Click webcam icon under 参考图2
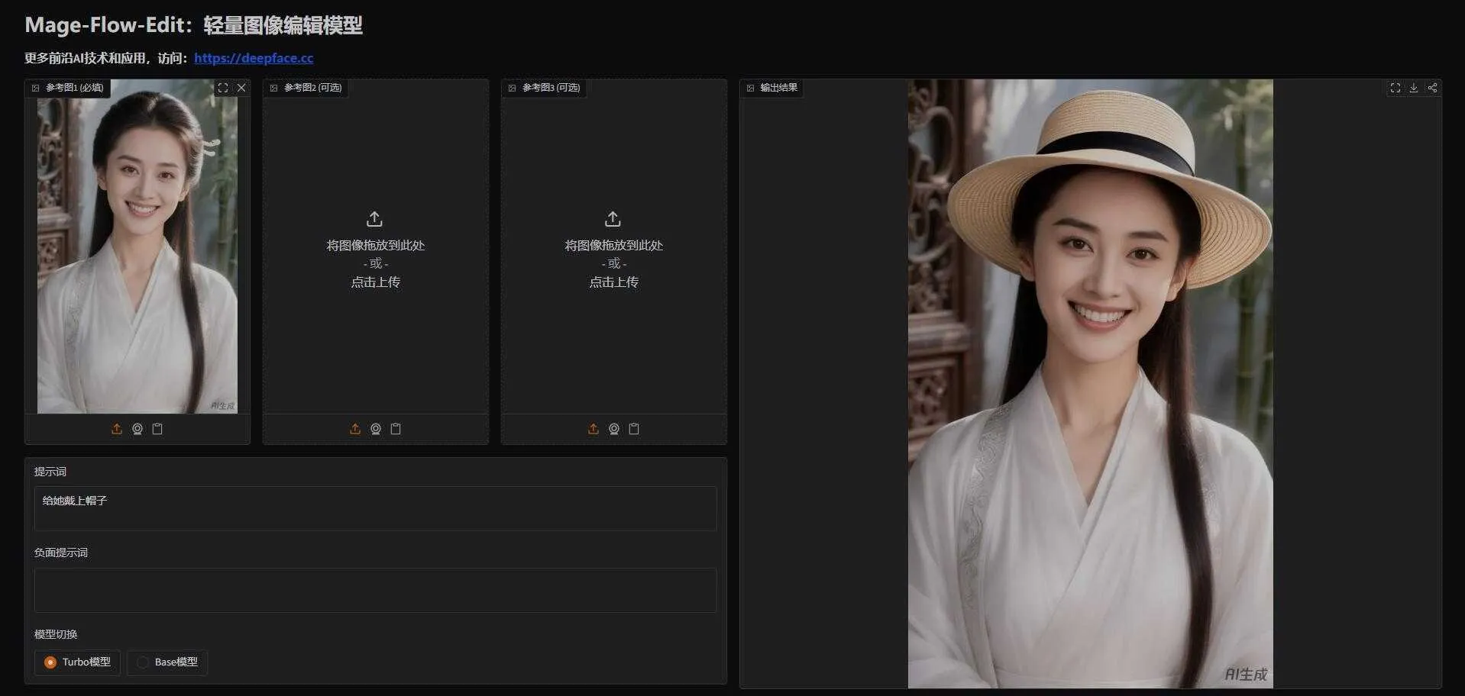Screen dimensions: 1465x696 376,429
